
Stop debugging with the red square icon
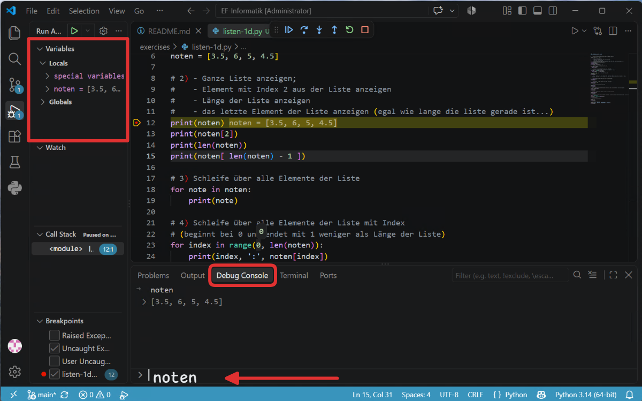coord(365,30)
